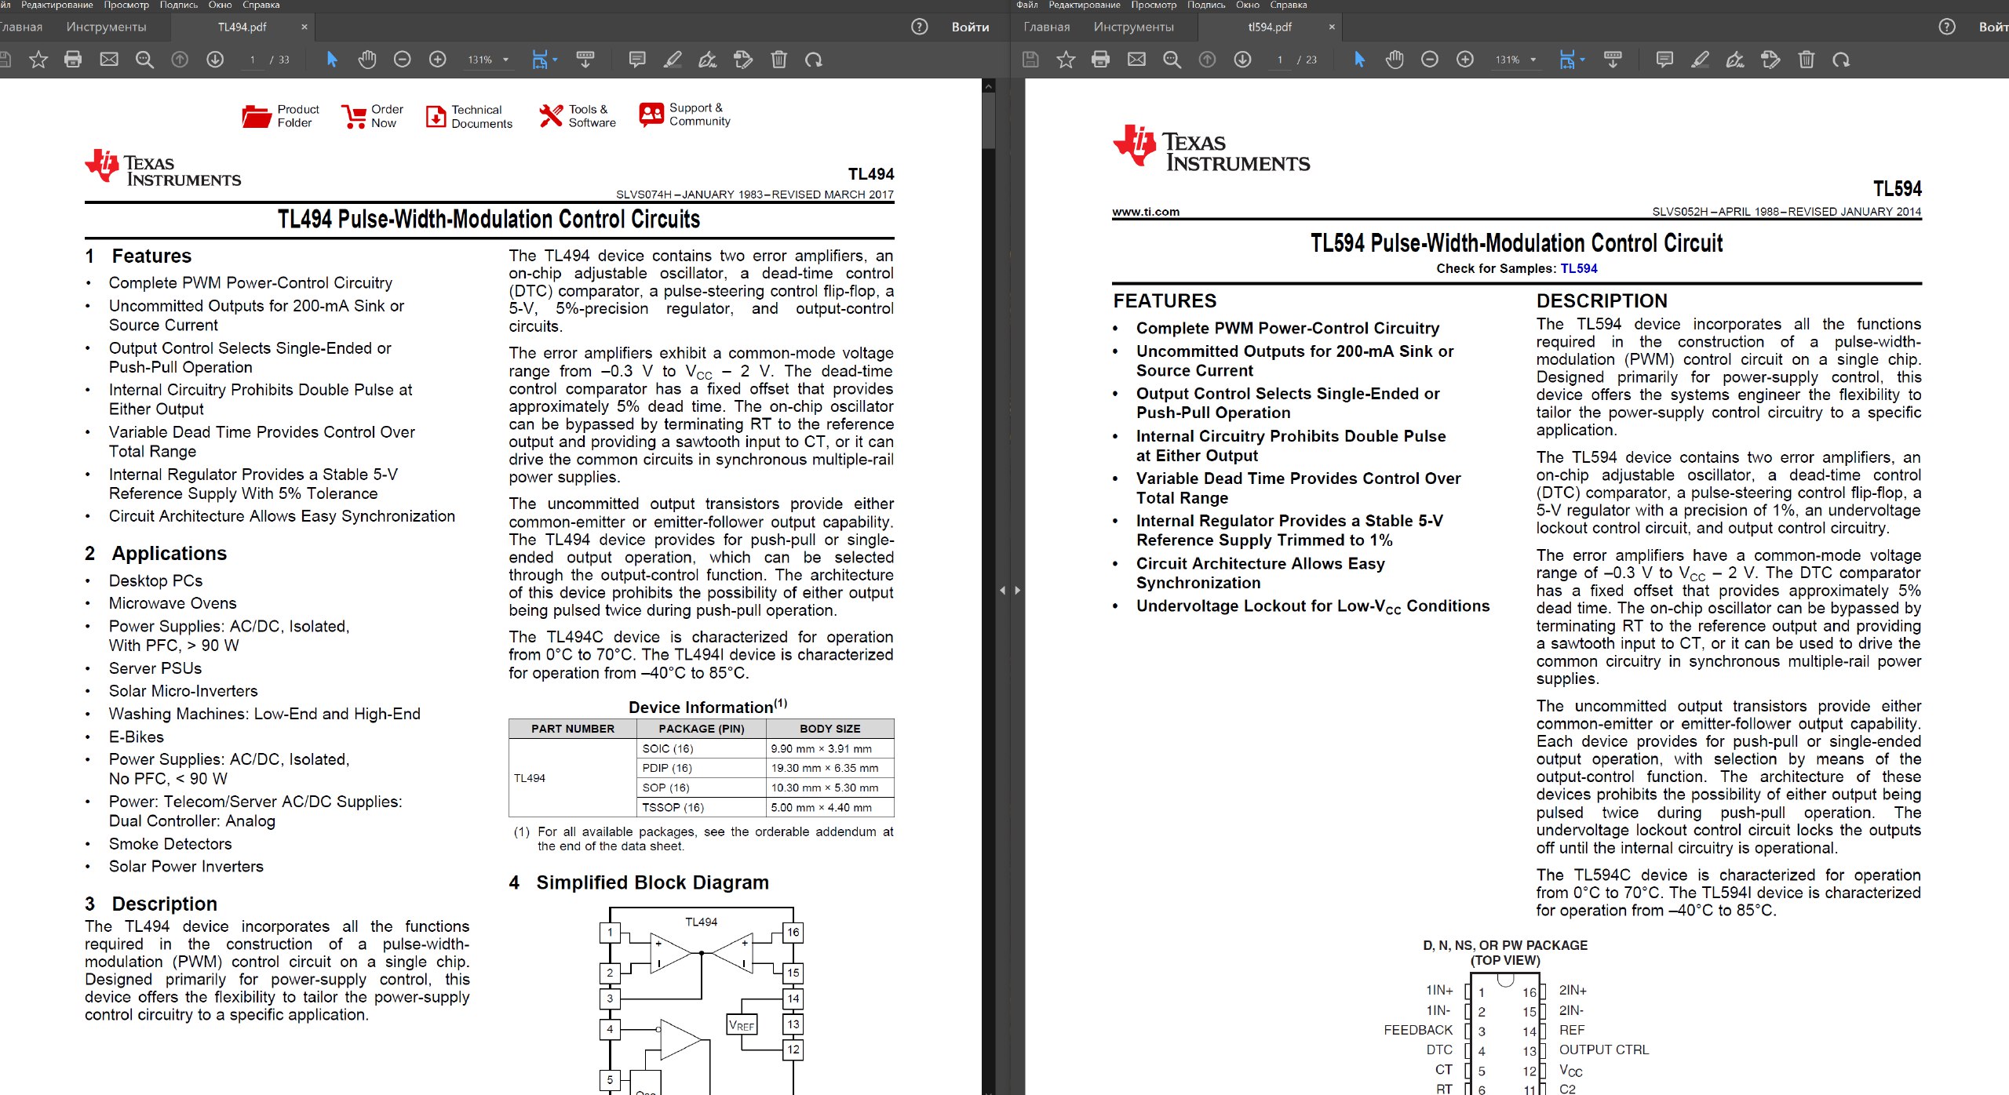
Task: Open search in tl594 window
Action: click(x=1172, y=60)
